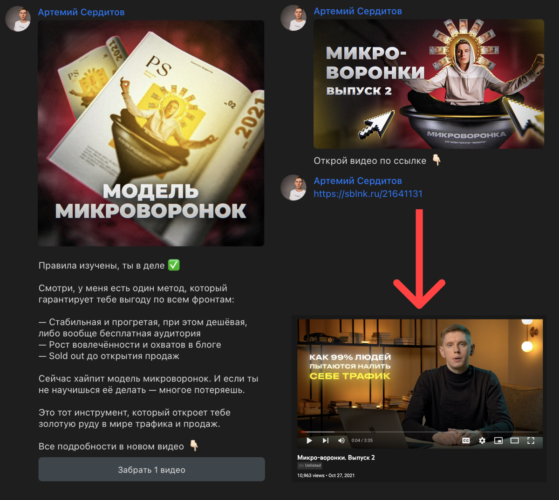The width and height of the screenshot is (559, 500).
Task: Open the sblnk.ru/21641131 link
Action: [x=368, y=193]
